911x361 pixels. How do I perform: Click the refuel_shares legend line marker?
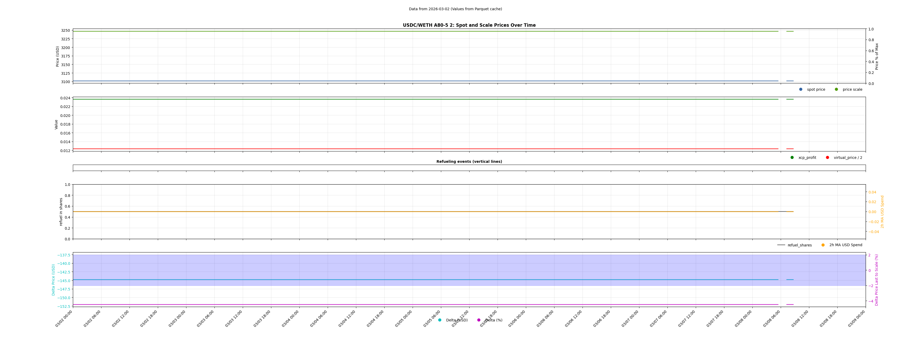781,245
